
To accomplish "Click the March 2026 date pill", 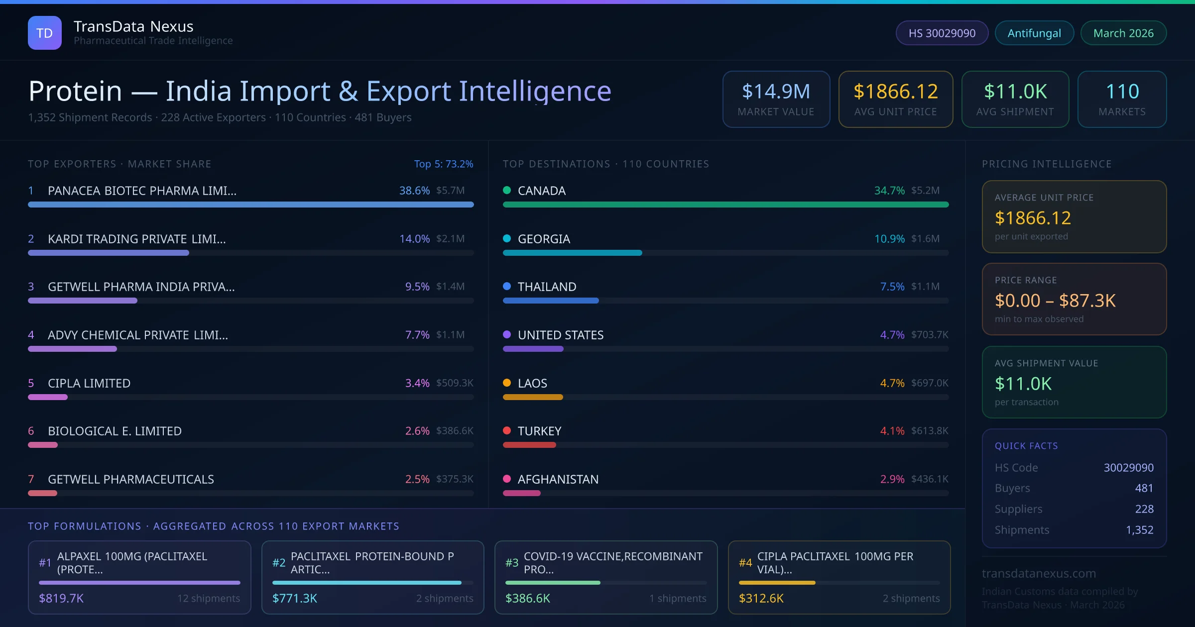I will point(1123,33).
